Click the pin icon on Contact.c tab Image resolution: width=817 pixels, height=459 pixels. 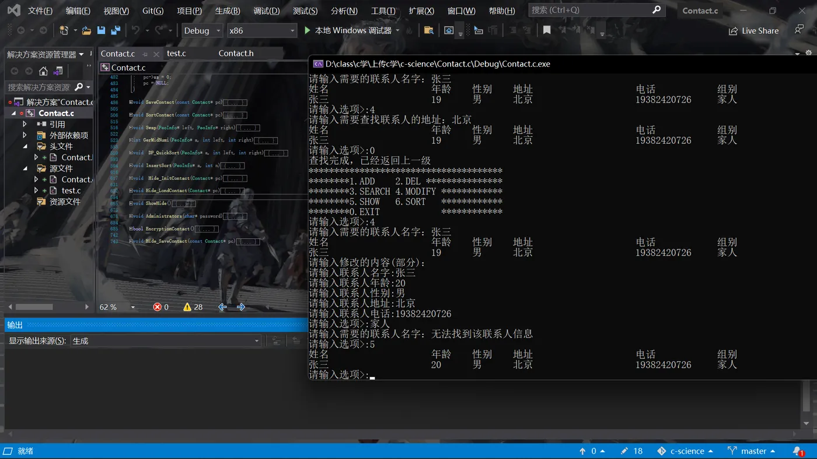click(145, 54)
